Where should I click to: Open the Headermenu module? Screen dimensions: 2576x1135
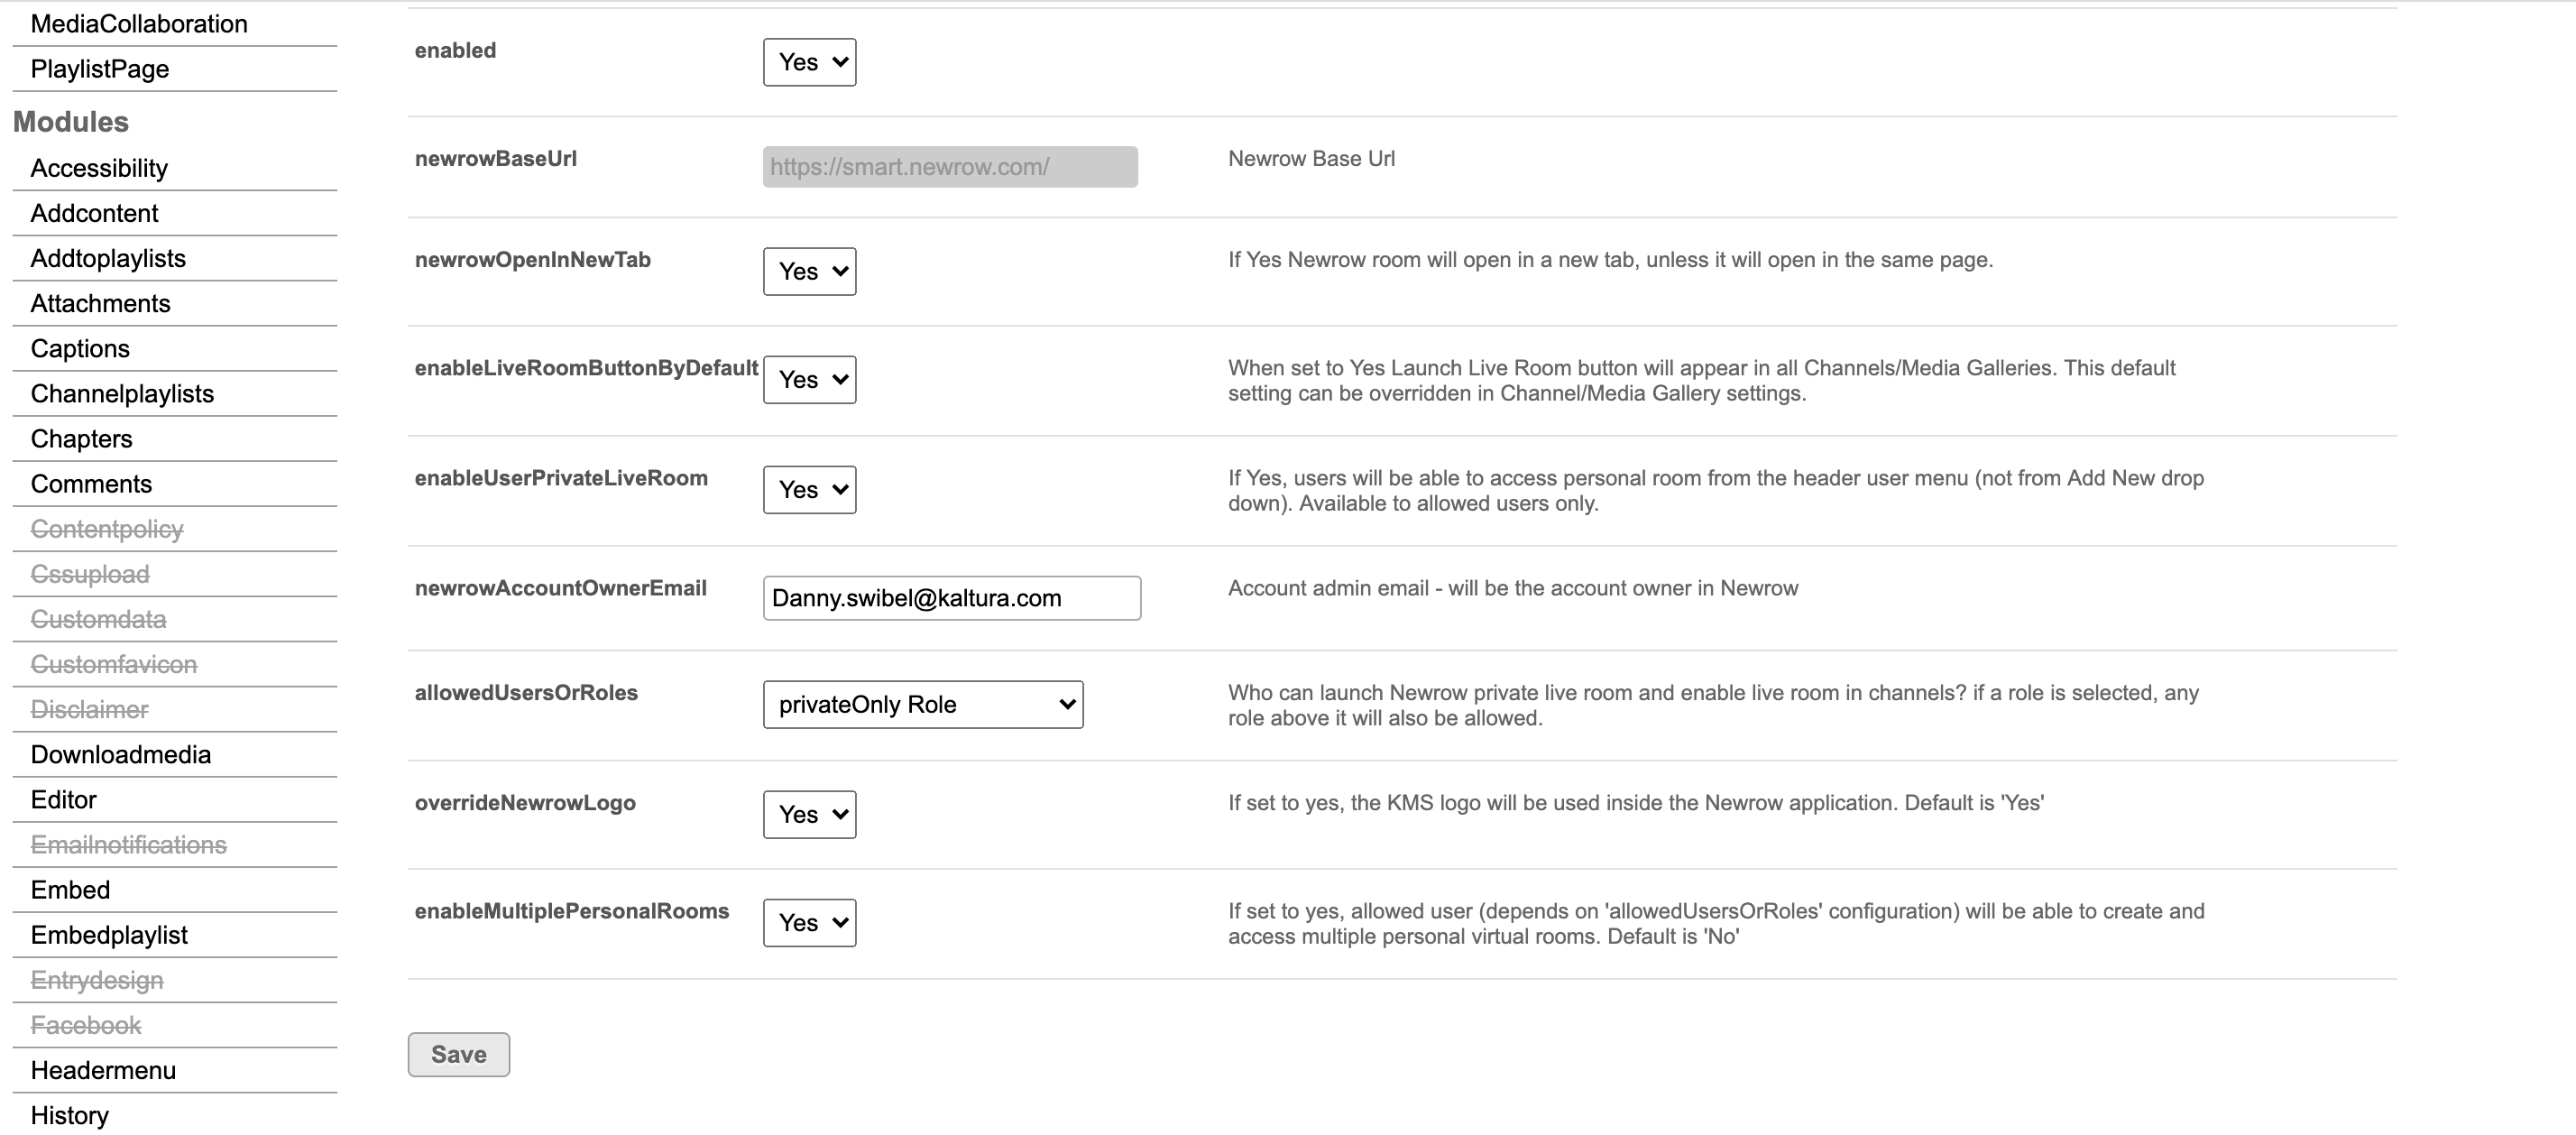click(x=103, y=1070)
